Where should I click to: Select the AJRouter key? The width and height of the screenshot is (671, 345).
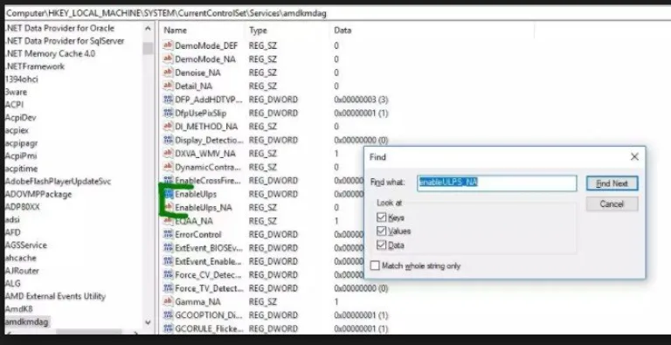(x=21, y=271)
